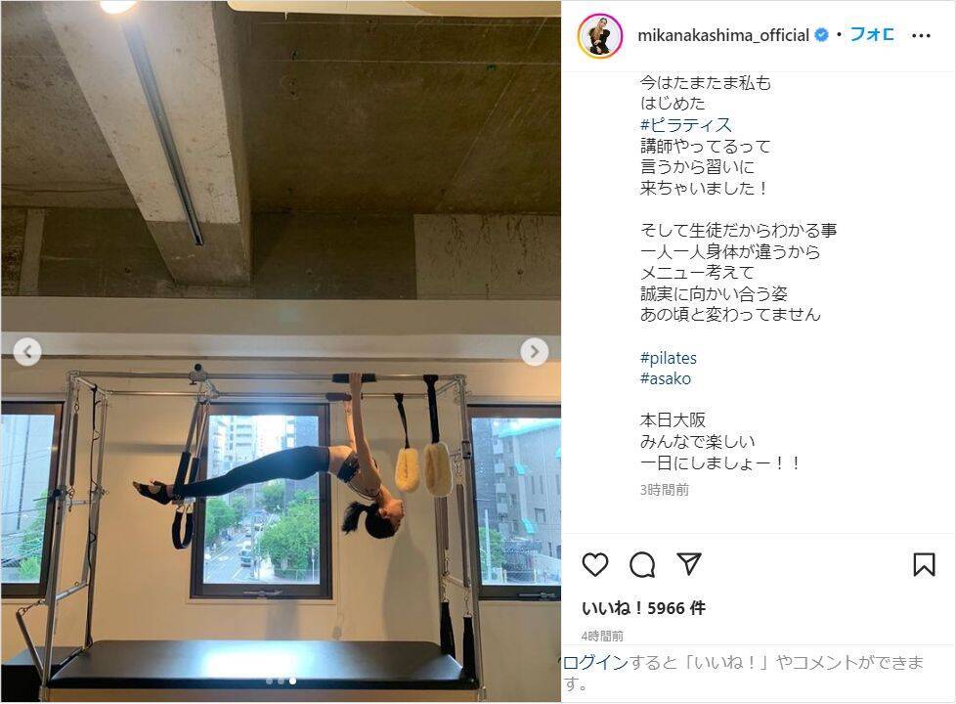Open comments with the speech bubble icon
Viewport: 956px width, 704px height.
[x=642, y=564]
